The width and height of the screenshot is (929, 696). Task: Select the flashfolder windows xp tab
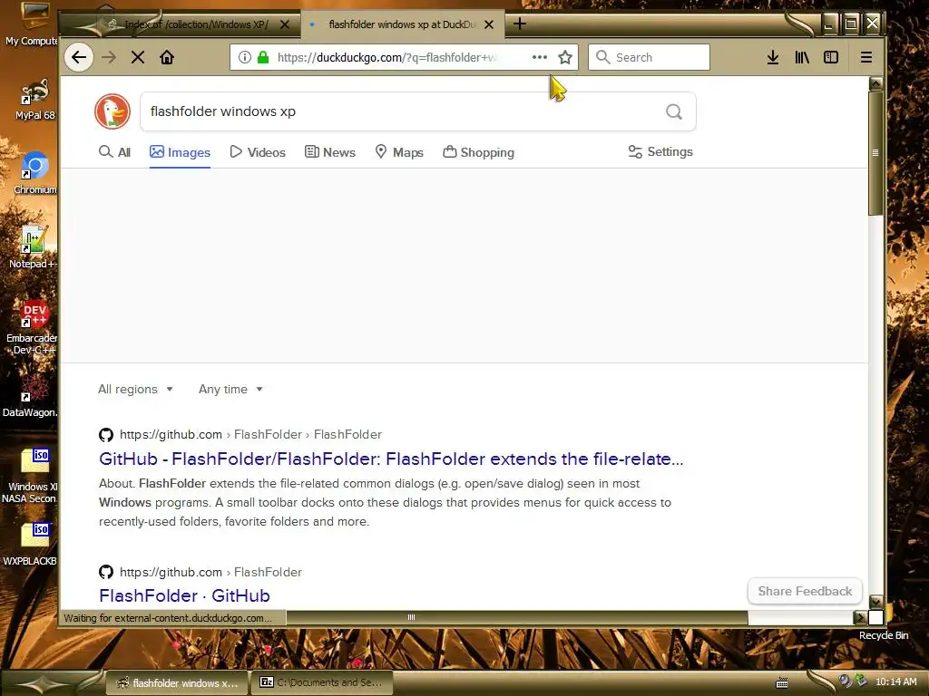(402, 24)
